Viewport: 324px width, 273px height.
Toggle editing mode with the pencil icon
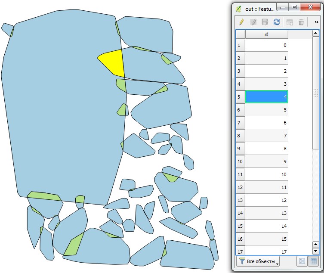point(241,22)
